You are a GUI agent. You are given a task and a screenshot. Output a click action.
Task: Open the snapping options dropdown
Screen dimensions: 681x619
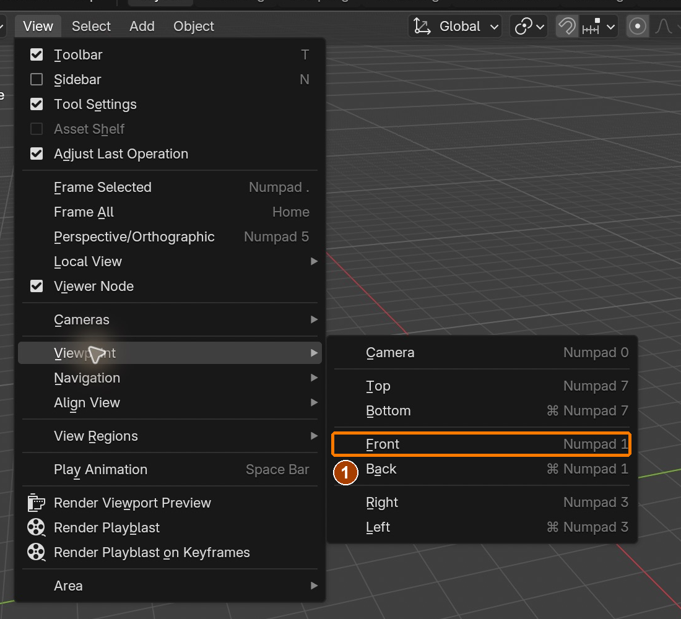tap(599, 26)
